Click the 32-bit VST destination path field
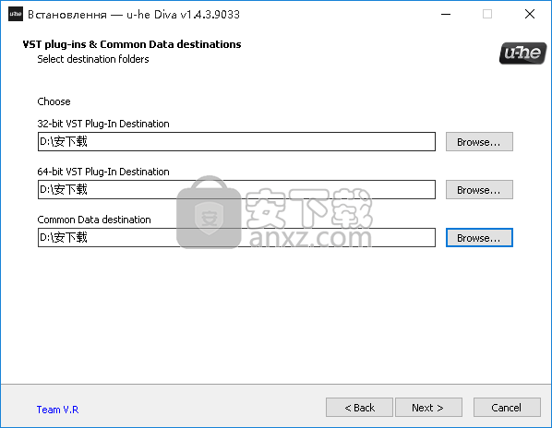Screen dimensions: 552x428 point(236,142)
